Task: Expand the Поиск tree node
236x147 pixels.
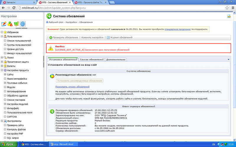Action: coord(2,58)
